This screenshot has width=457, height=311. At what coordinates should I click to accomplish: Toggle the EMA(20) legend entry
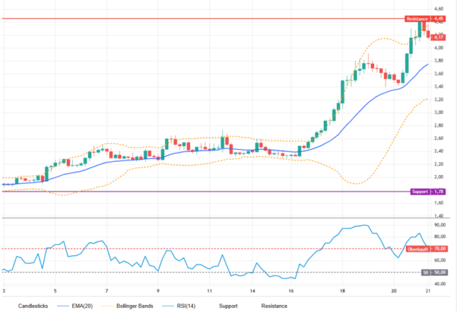point(75,306)
